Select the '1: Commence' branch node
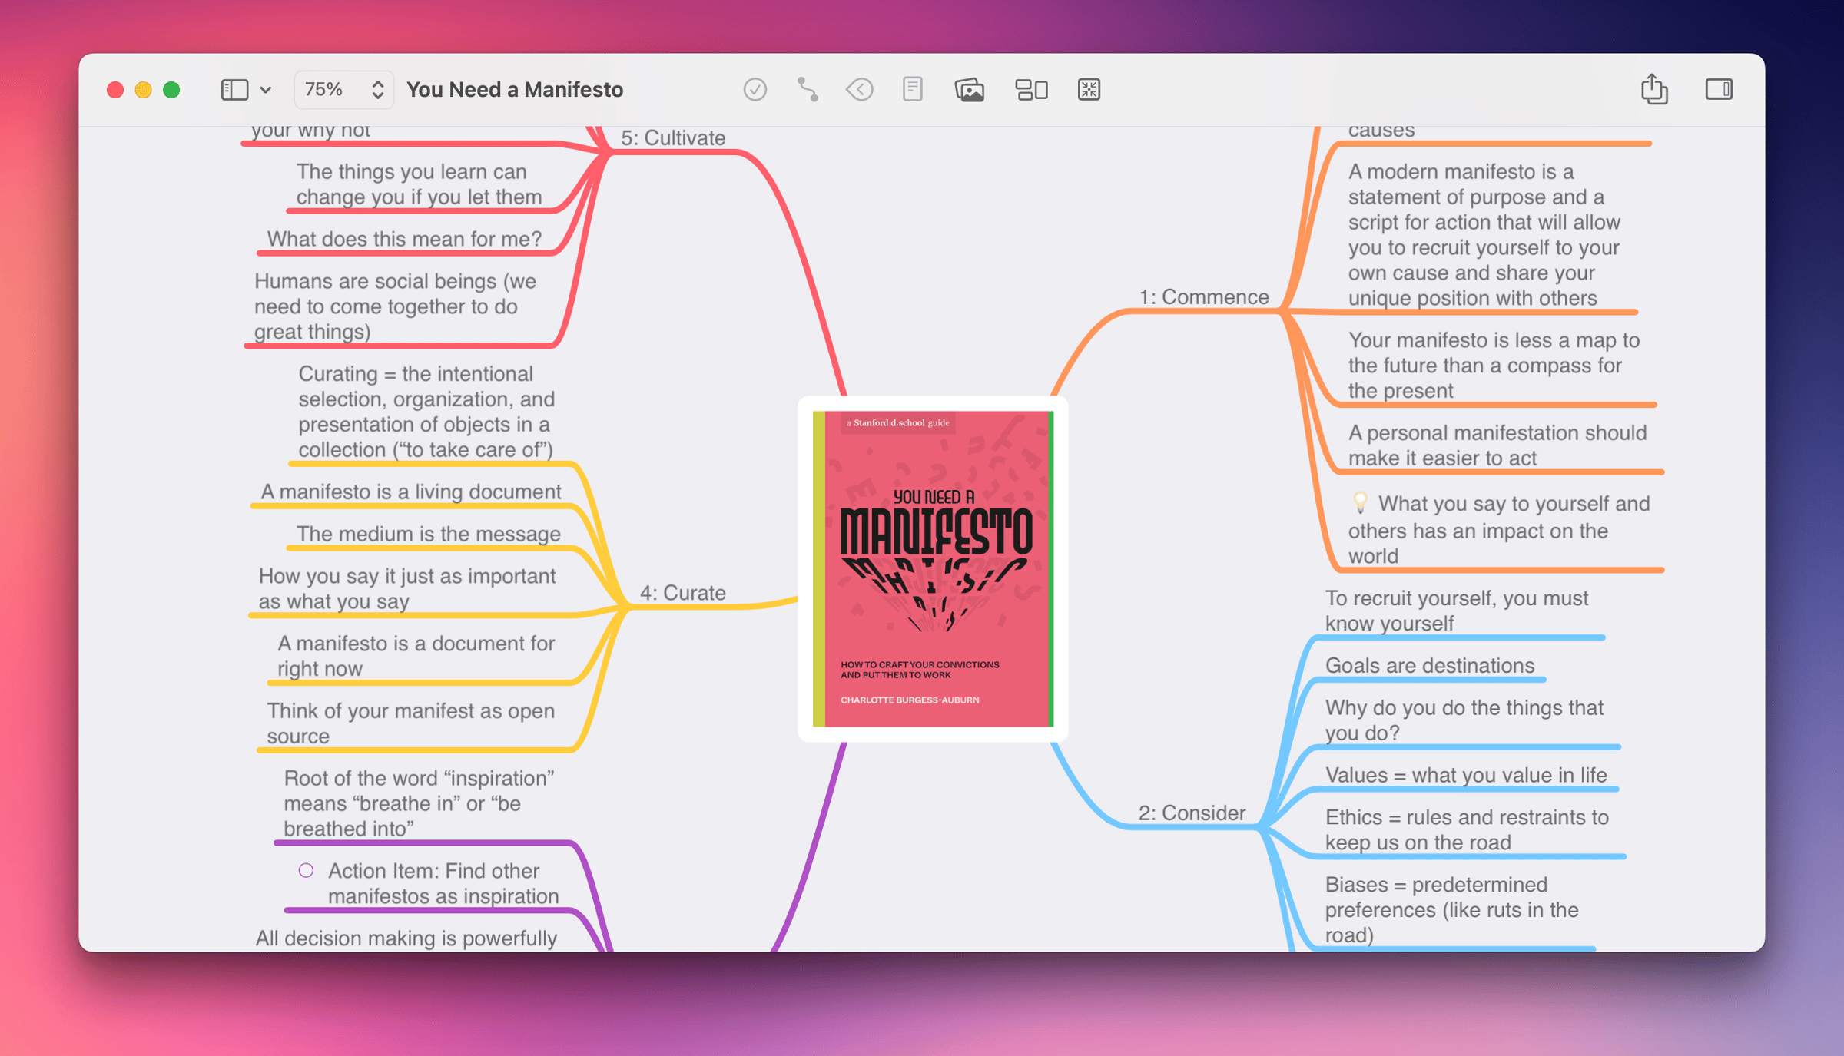This screenshot has height=1056, width=1844. coord(1203,296)
